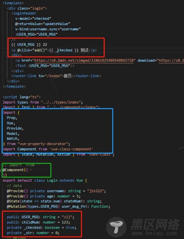This screenshot has height=239, width=184.
Task: Click the private _str: number = 0 line
Action: point(33,233)
